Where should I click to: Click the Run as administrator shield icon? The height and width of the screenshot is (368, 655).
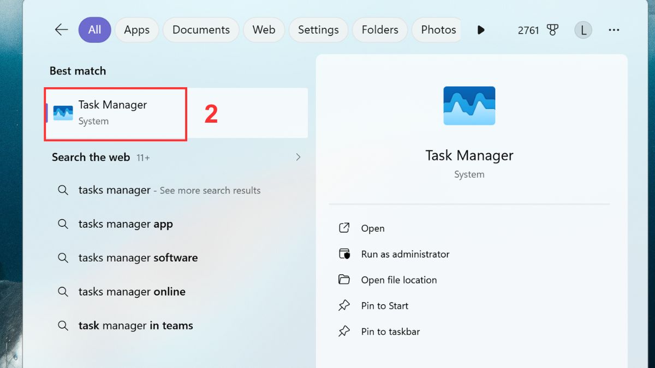[344, 254]
